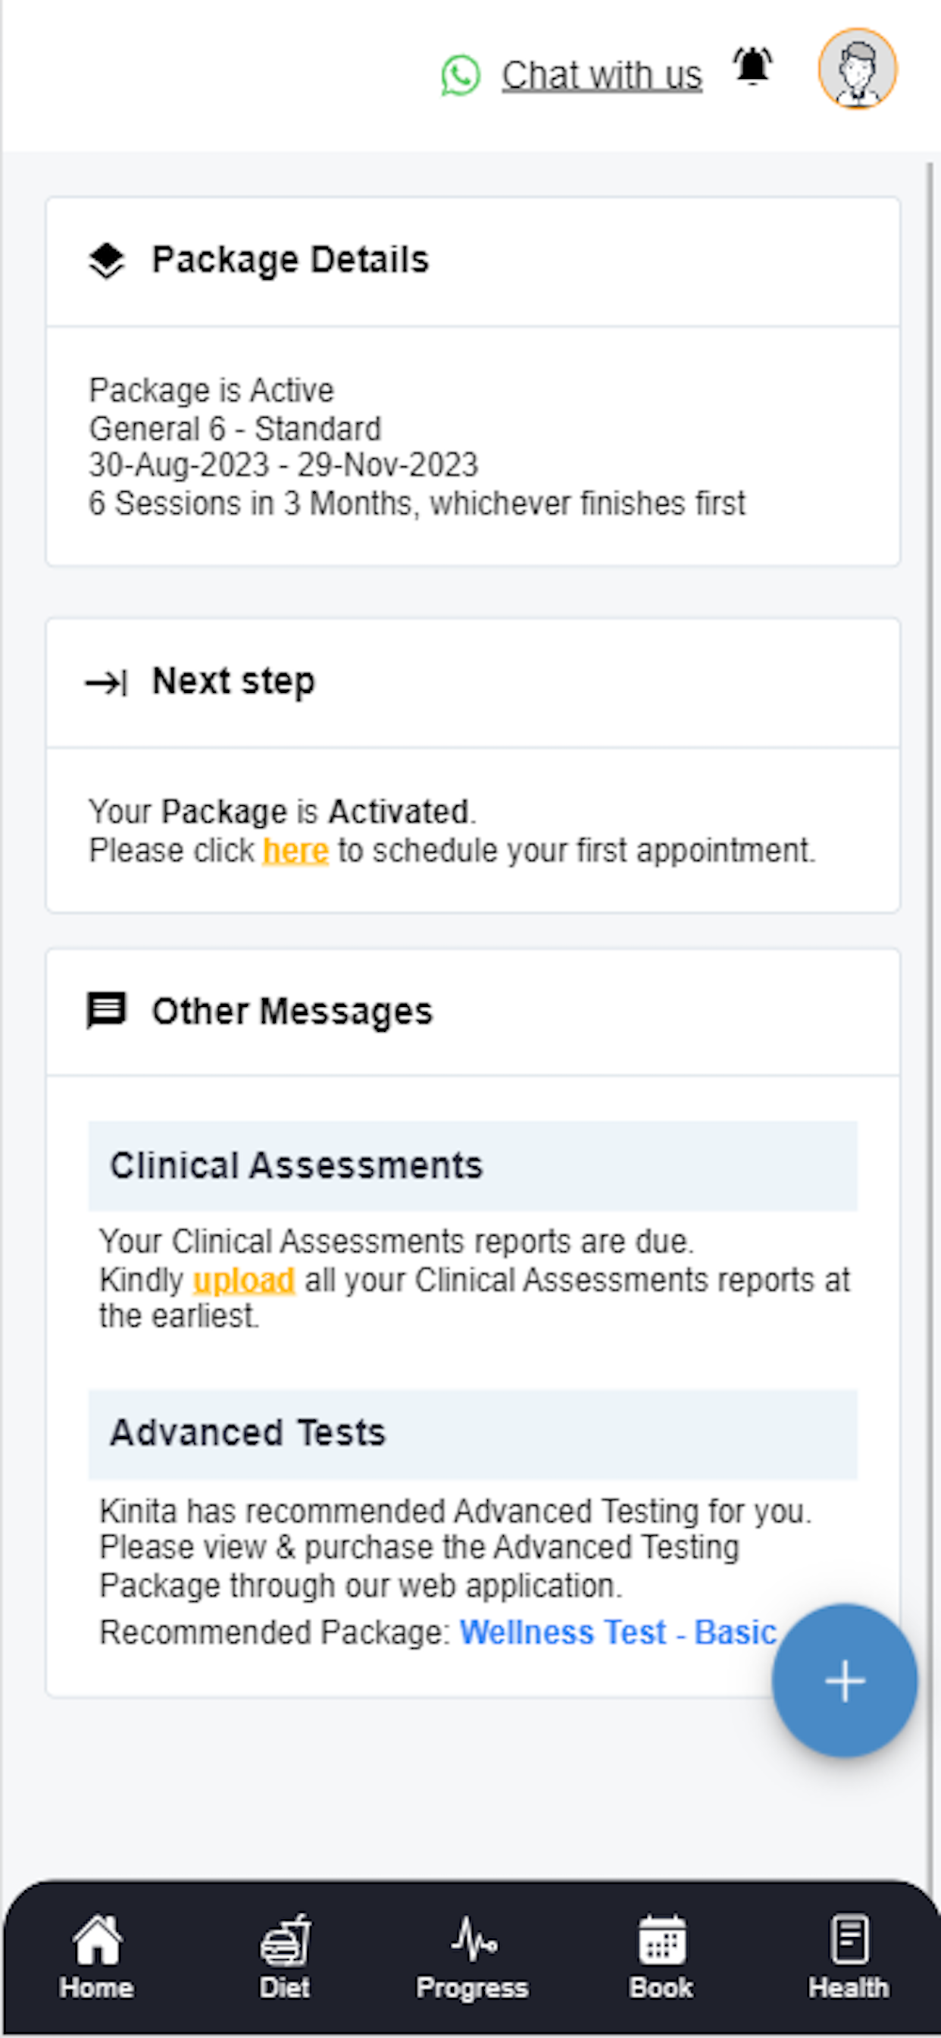The height and width of the screenshot is (2038, 941).
Task: Click the blue plus floating button
Action: tap(845, 1680)
